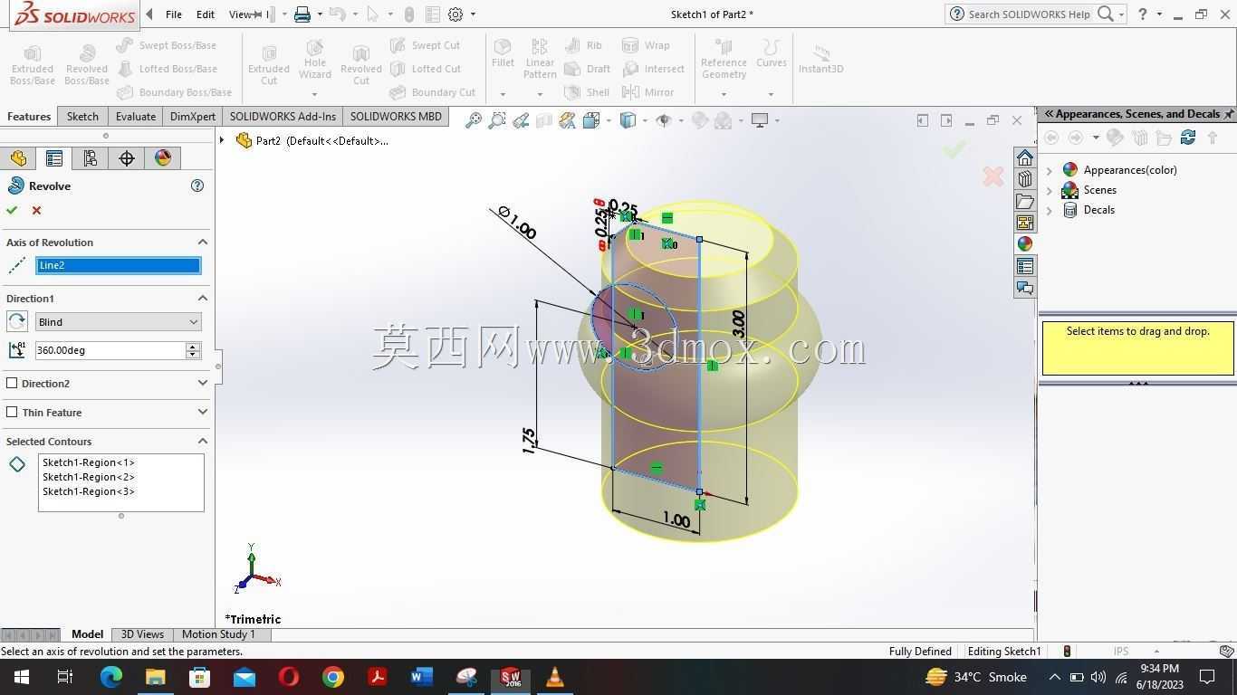Accept the Revolve with green checkmark
This screenshot has width=1237, height=695.
[12, 210]
